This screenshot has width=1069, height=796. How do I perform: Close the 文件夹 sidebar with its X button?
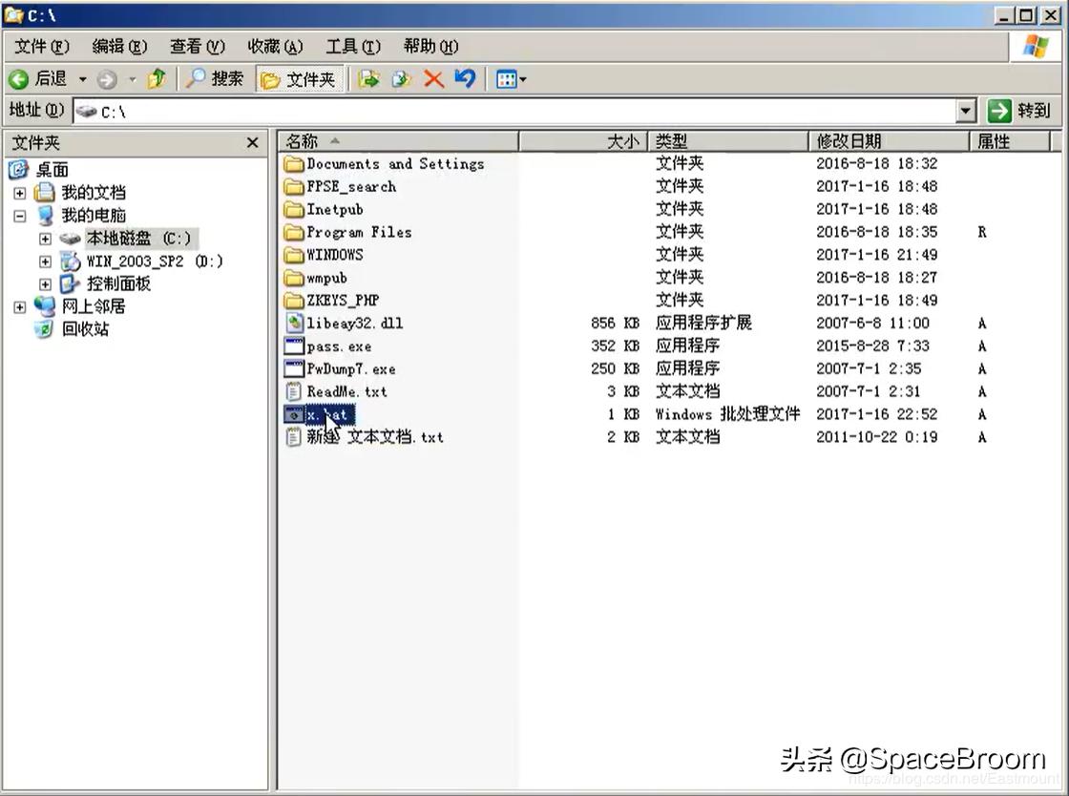(x=252, y=142)
